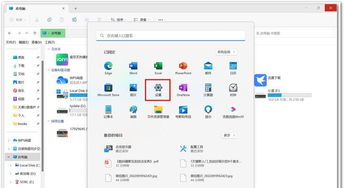Image resolution: width=344 pixels, height=188 pixels.
Task: Open recommended item 配置工具
Action: pos(192,149)
